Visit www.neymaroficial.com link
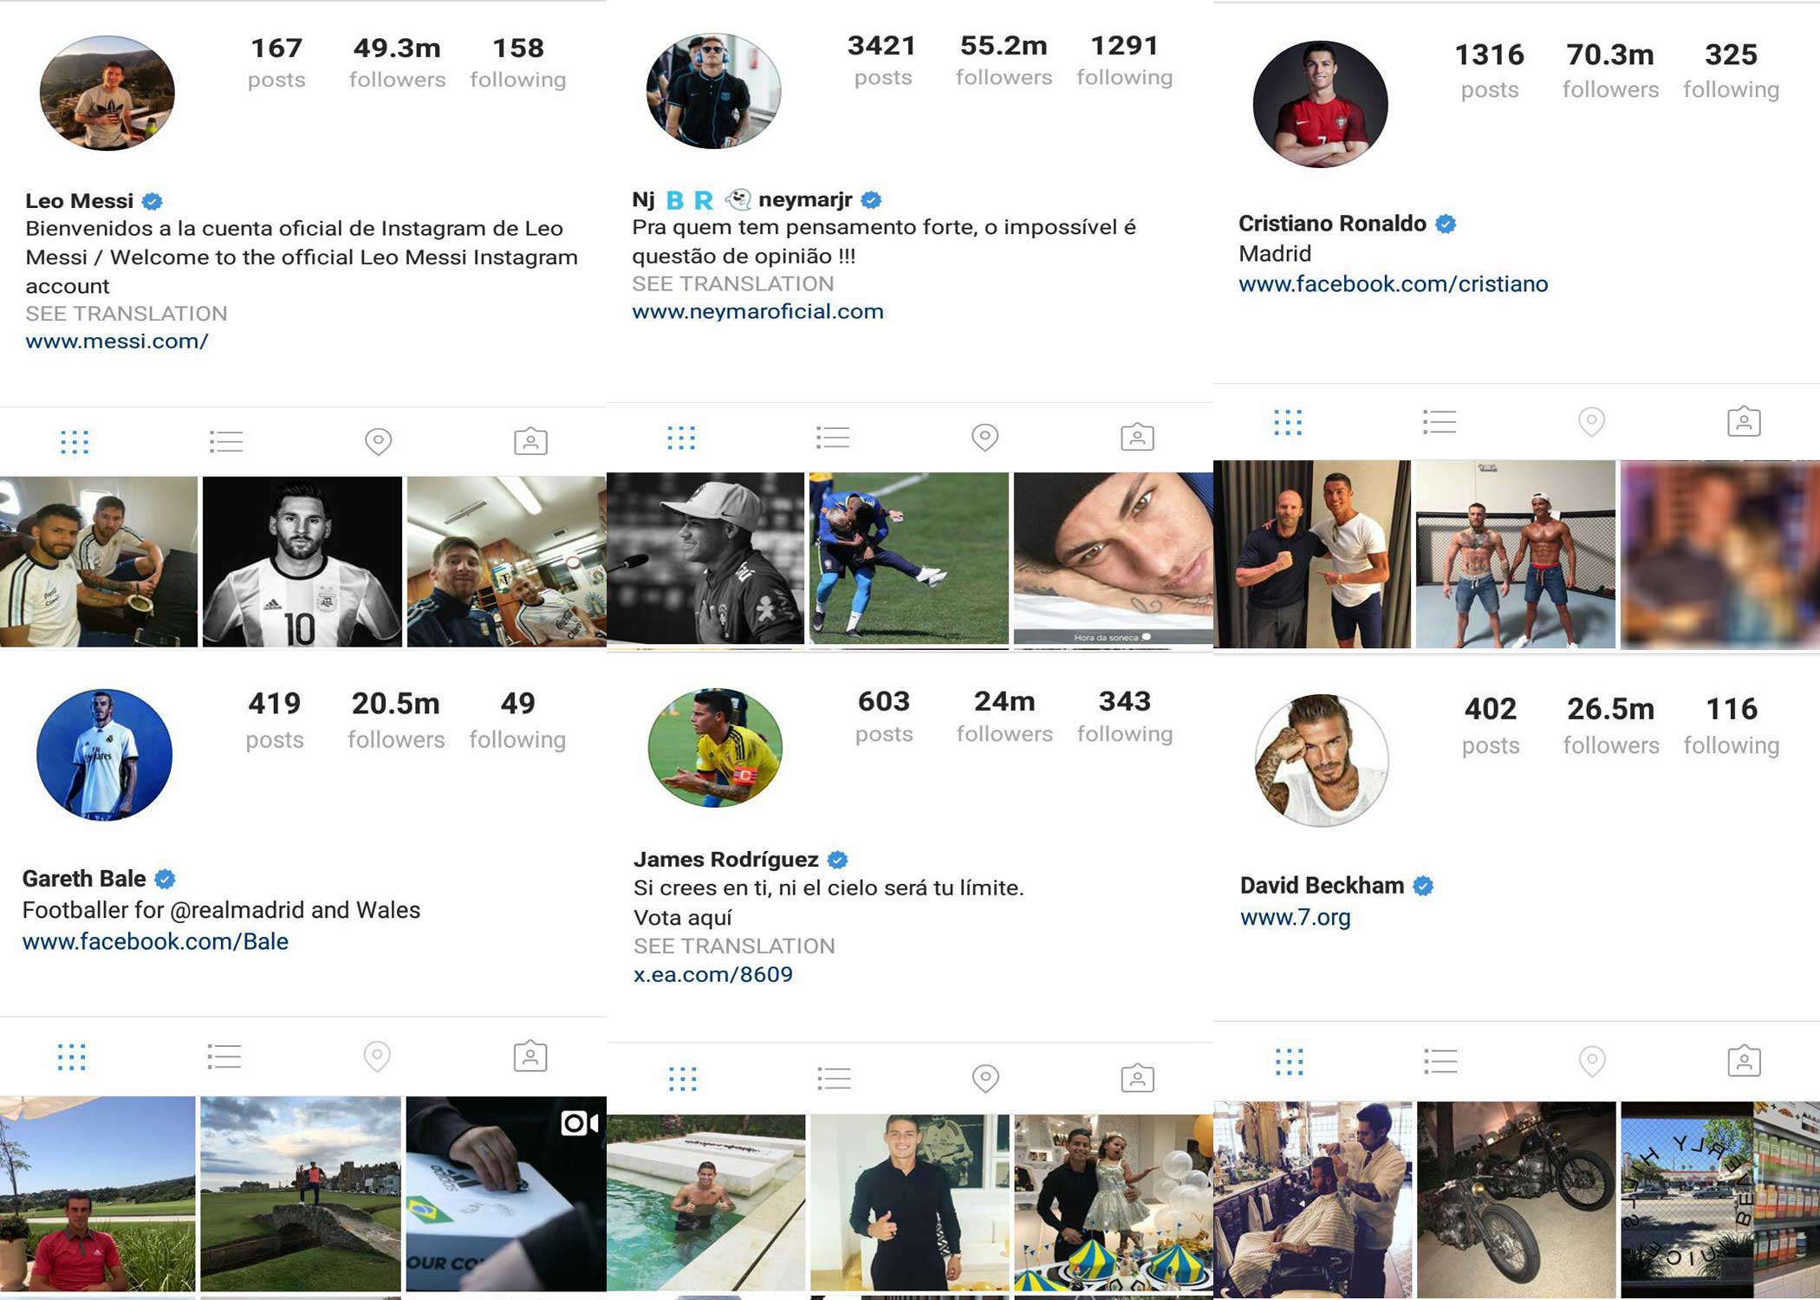 [757, 312]
